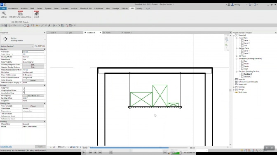
Task: Click the stop playback button
Action: [95, 153]
